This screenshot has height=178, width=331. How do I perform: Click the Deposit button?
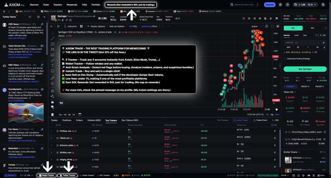click(269, 5)
